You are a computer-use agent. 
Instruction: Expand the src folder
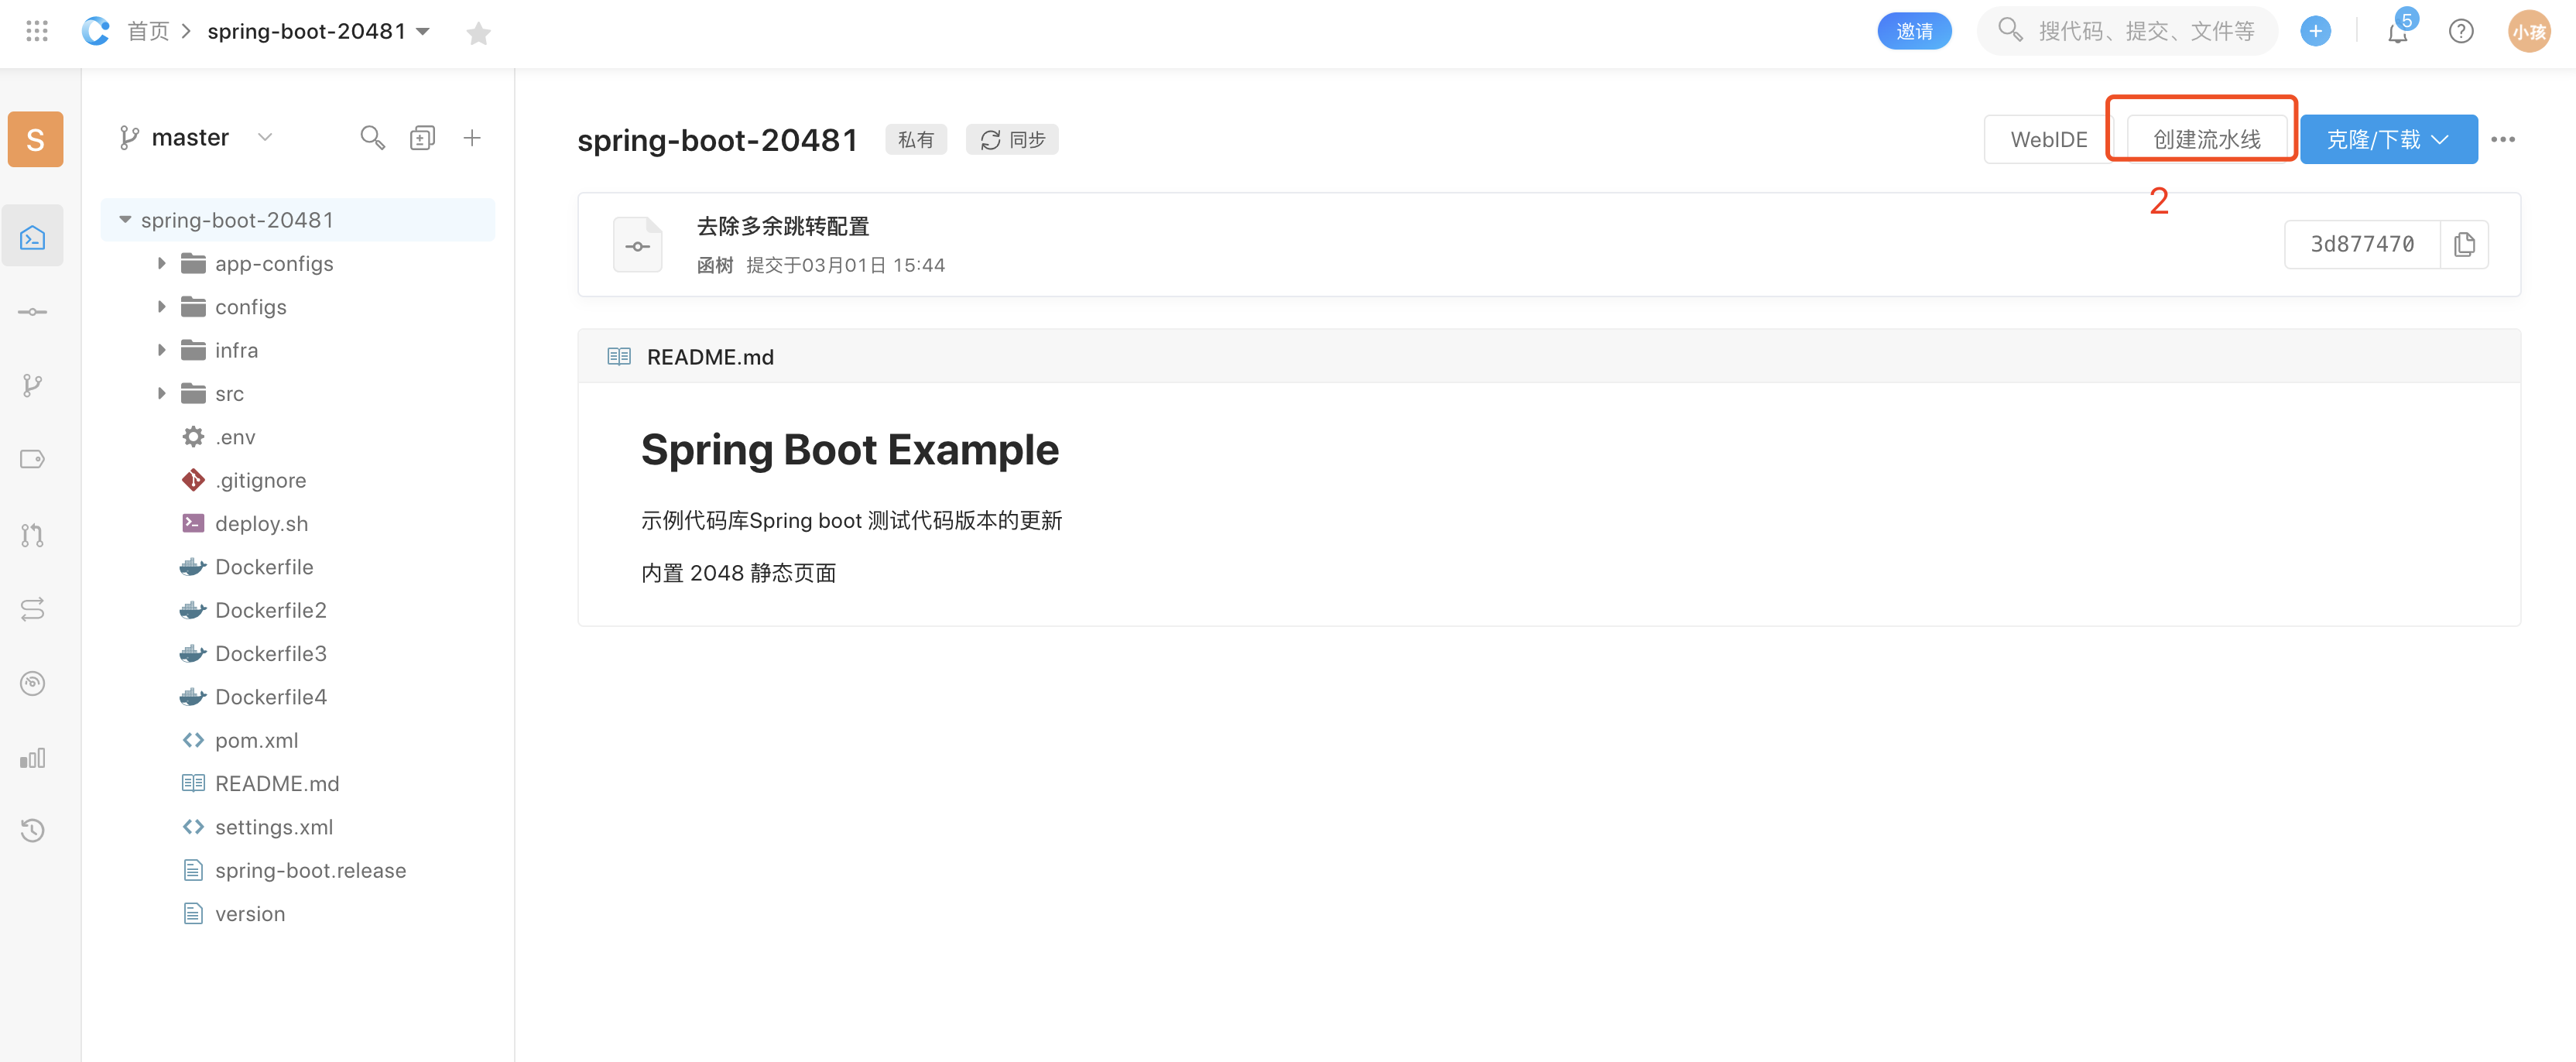click(x=161, y=394)
